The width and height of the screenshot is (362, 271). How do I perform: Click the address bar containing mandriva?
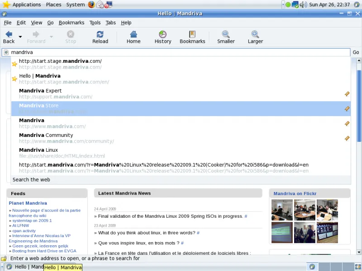tap(176, 52)
